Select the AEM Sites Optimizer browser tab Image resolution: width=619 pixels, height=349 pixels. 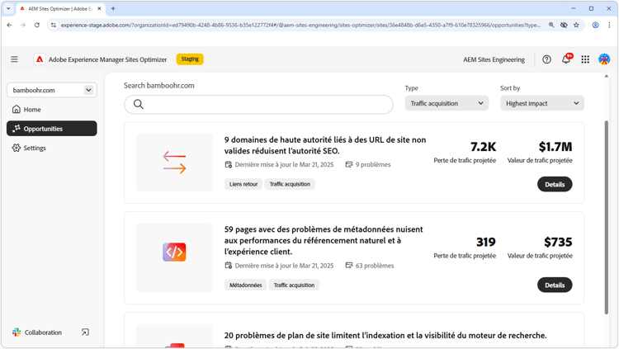point(60,8)
